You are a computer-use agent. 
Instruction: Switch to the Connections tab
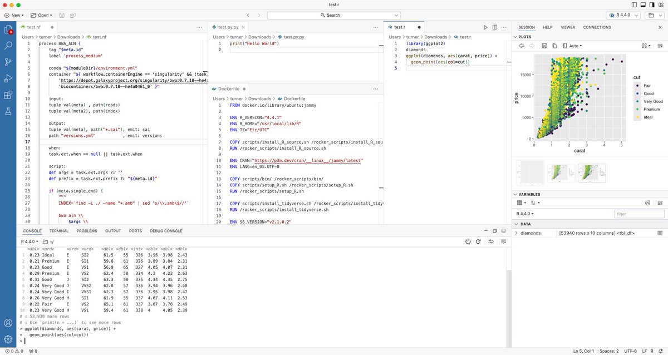pyautogui.click(x=597, y=27)
